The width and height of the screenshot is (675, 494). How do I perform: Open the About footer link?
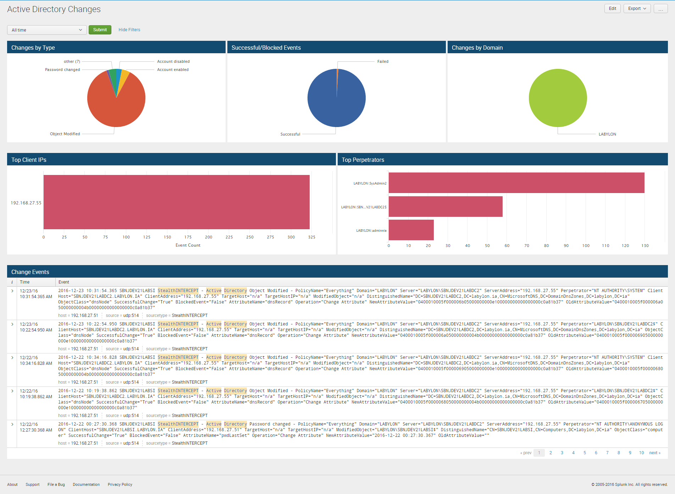click(x=12, y=484)
